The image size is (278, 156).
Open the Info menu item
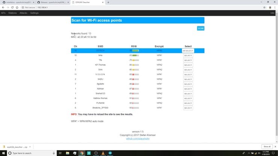point(272,13)
